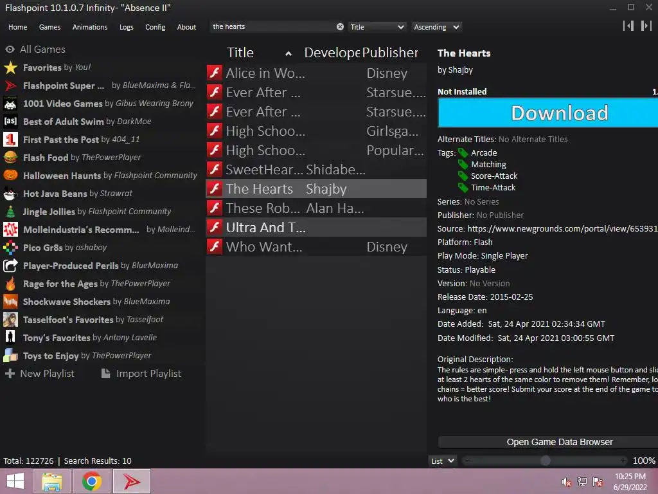
Task: Click the Shockwave Shockers playlist icon
Action: [x=10, y=302]
